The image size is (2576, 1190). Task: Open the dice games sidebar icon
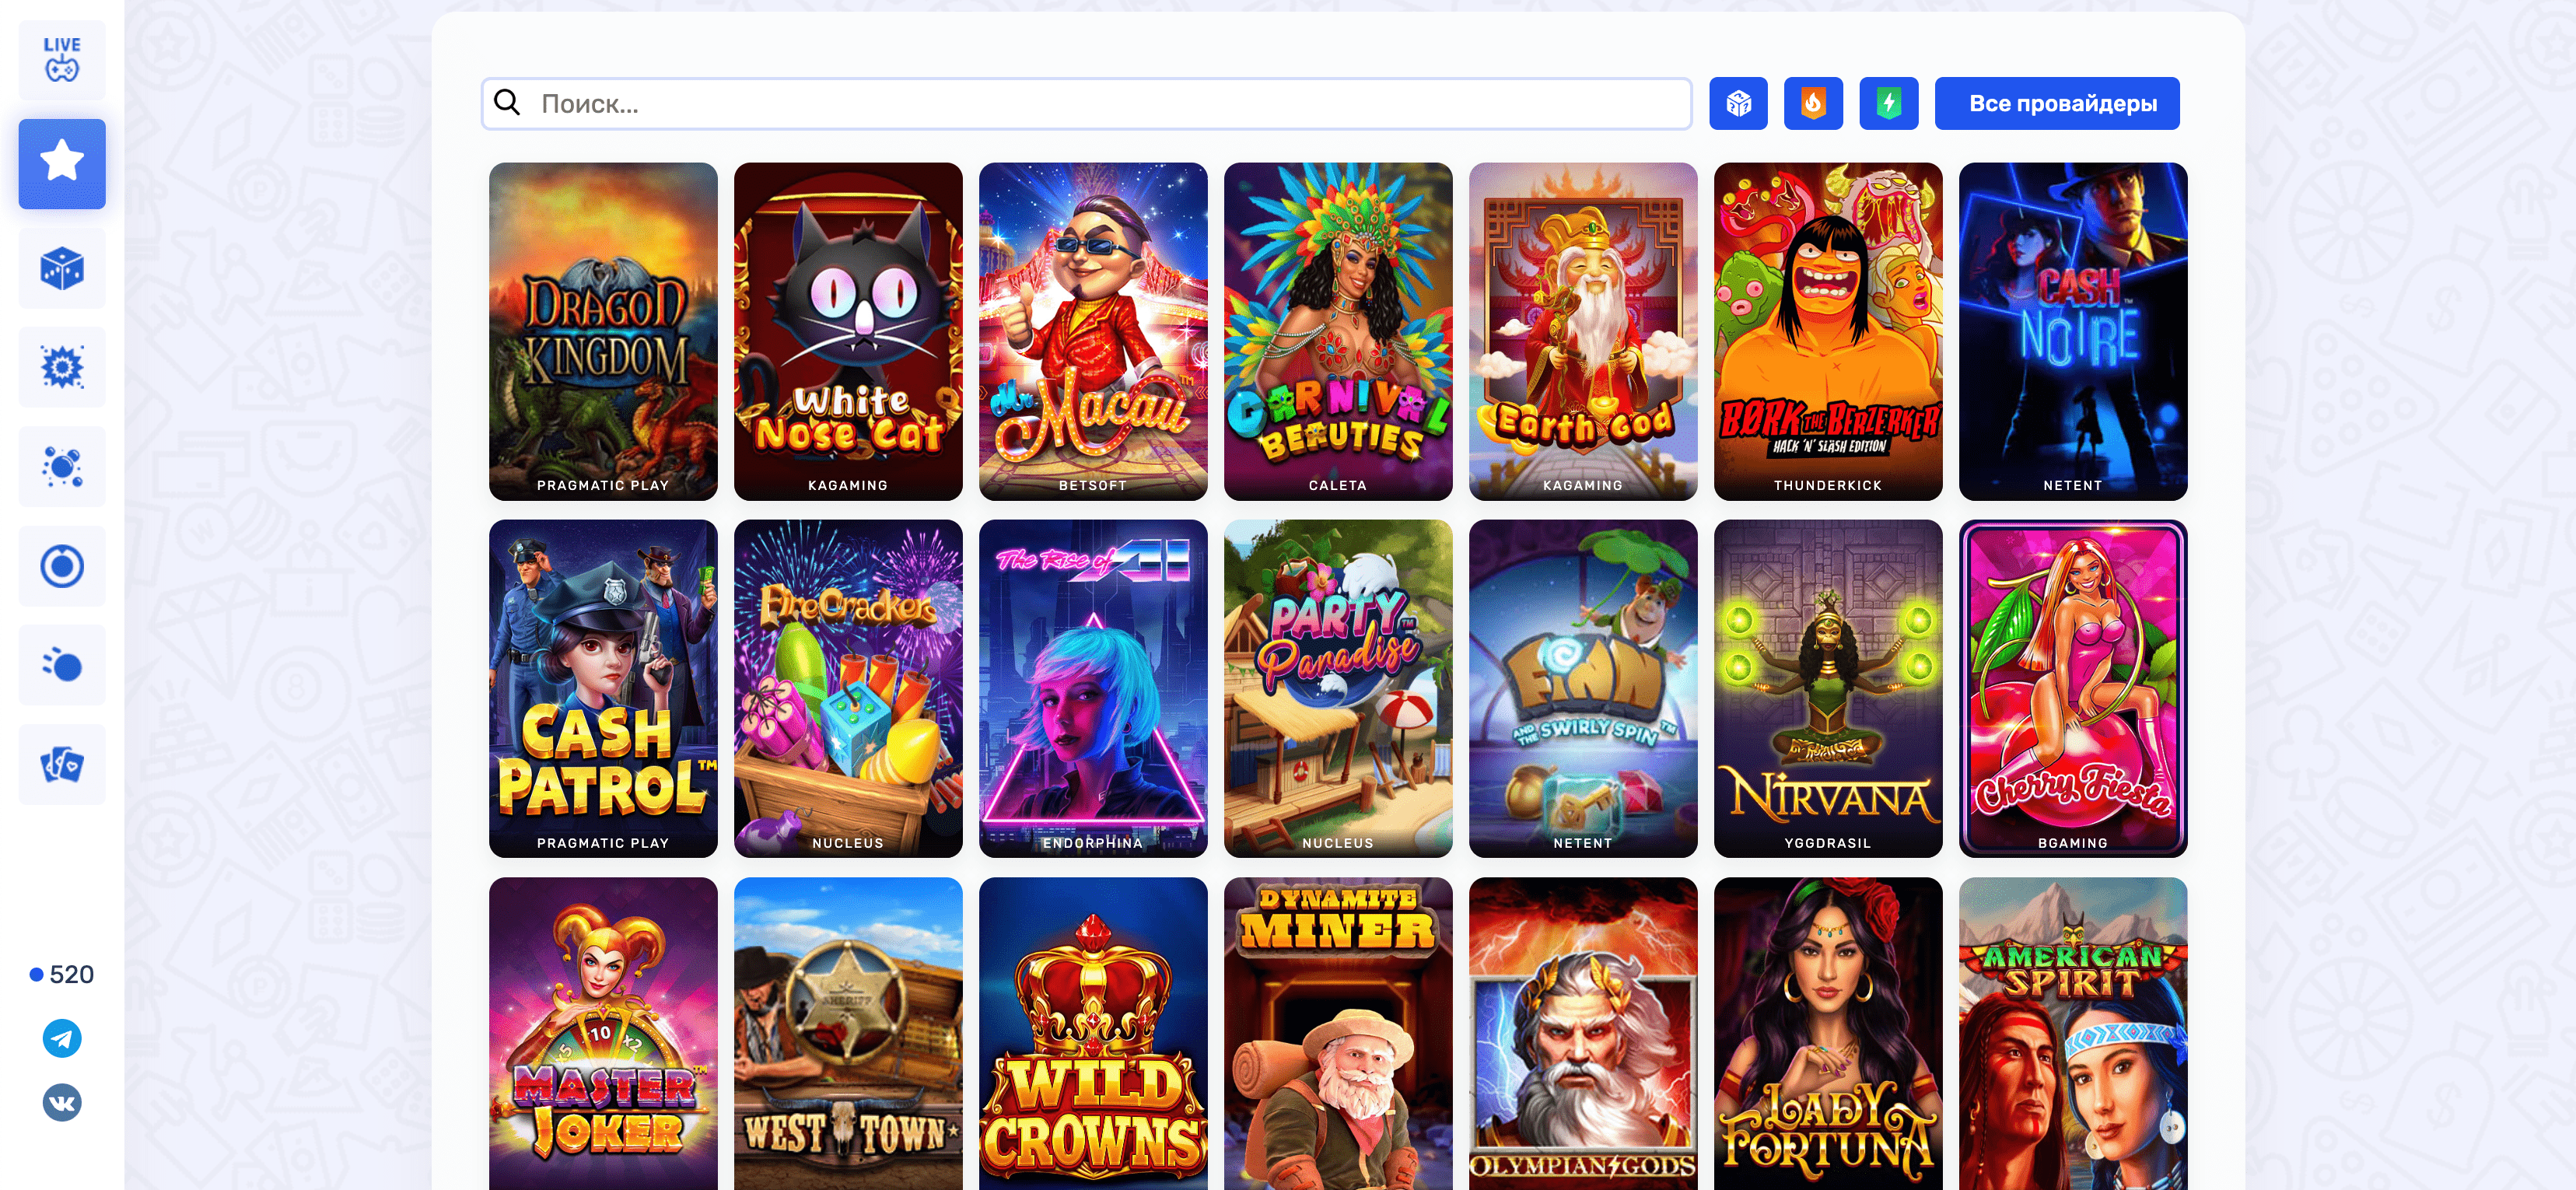[x=62, y=268]
